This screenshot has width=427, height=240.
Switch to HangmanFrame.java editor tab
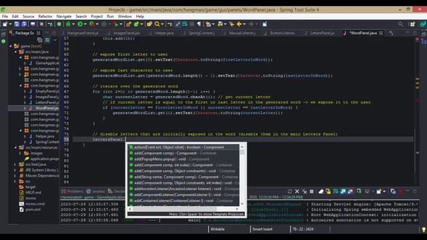tap(83, 33)
